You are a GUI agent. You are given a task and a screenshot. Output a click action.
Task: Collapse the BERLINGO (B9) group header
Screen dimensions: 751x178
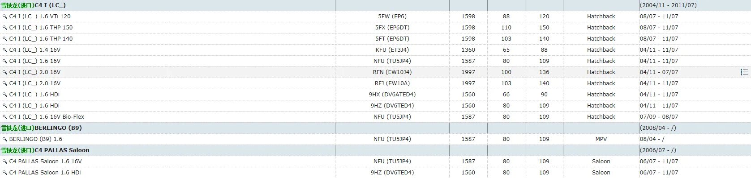point(41,128)
